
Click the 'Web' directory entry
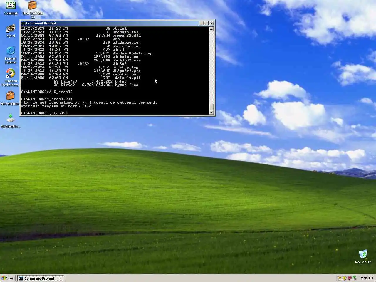coord(116,39)
